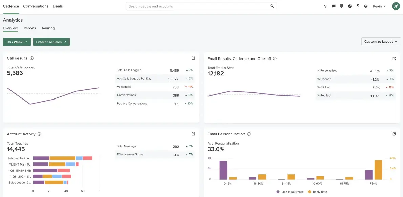Click the 40-60% axis label

tap(316, 184)
